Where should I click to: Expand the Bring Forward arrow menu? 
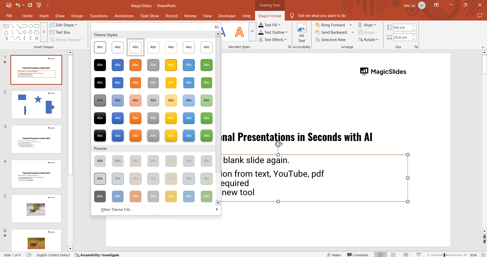click(351, 25)
